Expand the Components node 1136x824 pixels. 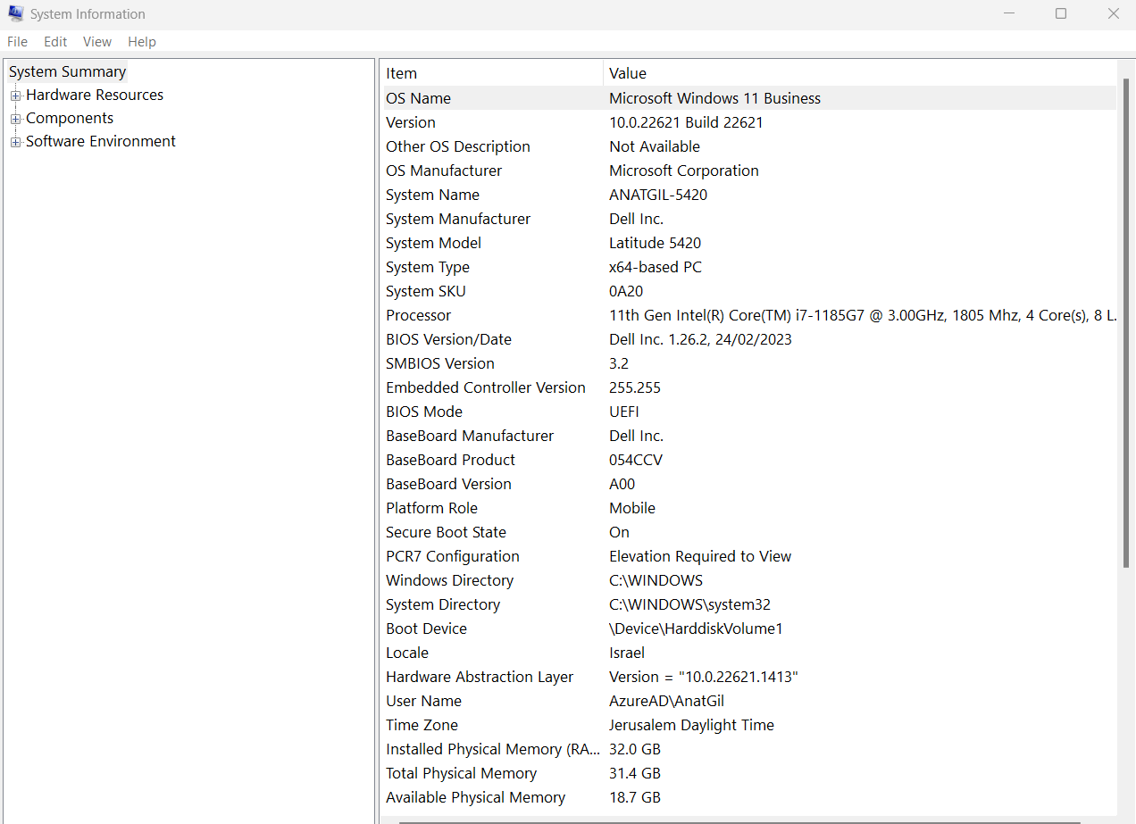[x=15, y=119]
